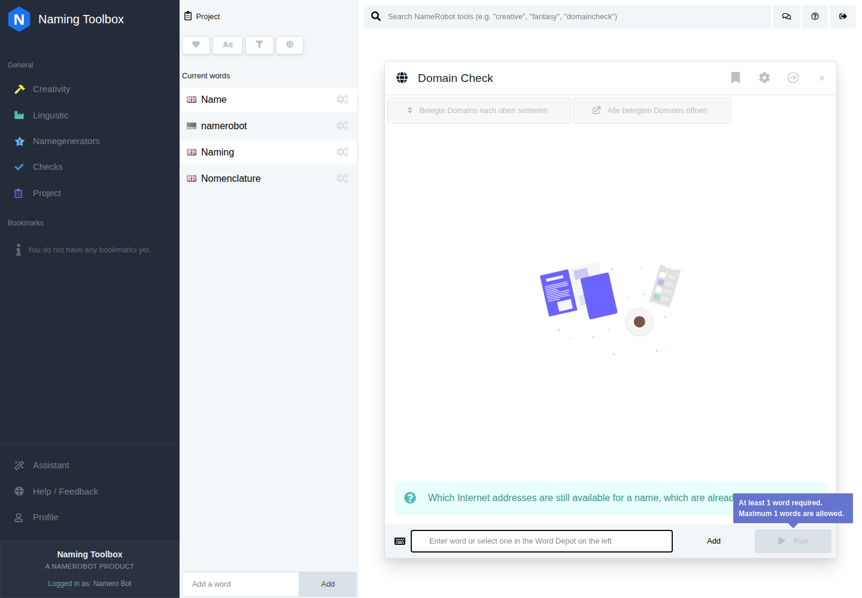The width and height of the screenshot is (862, 598).
Task: Open settings gears for word Naming
Action: point(342,152)
